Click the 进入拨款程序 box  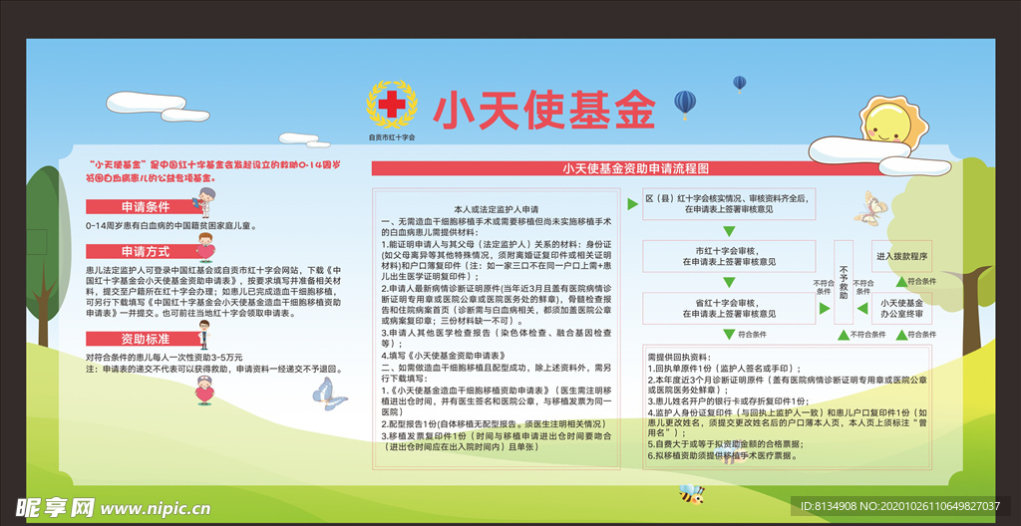pos(901,256)
